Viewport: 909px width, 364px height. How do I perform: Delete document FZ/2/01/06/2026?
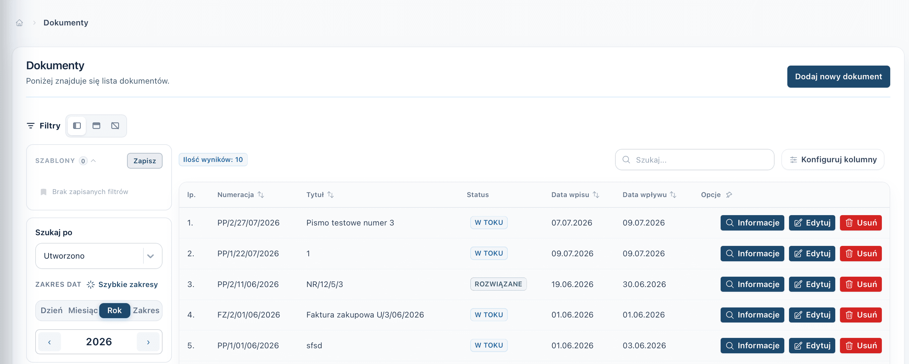coord(861,315)
